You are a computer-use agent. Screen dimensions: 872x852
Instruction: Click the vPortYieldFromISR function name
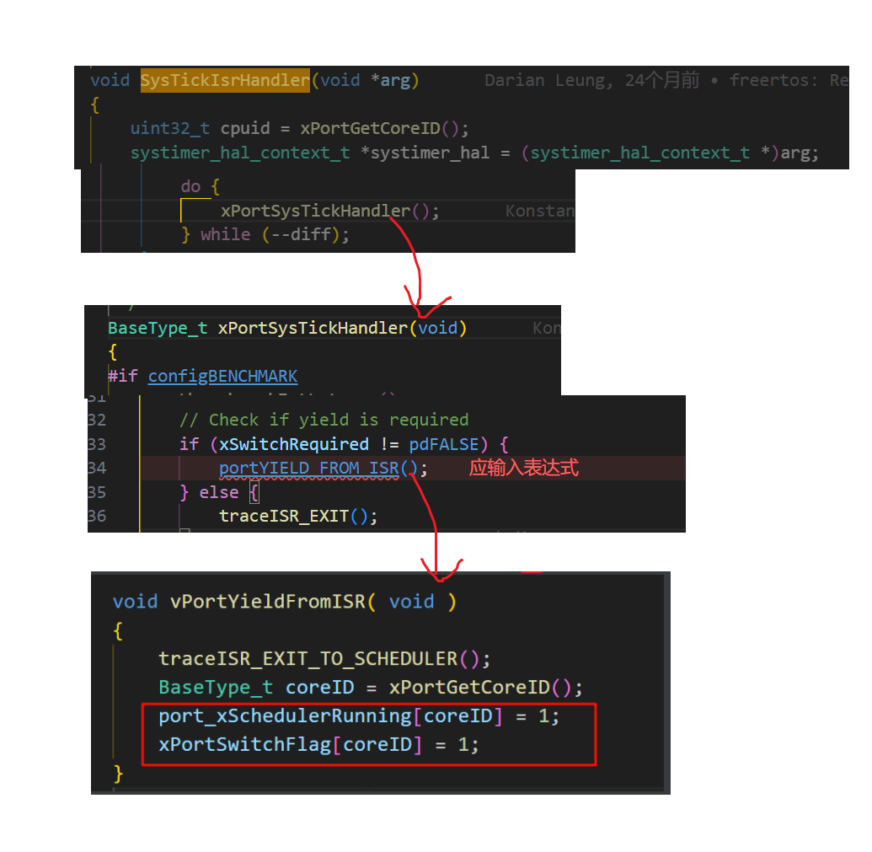[267, 602]
